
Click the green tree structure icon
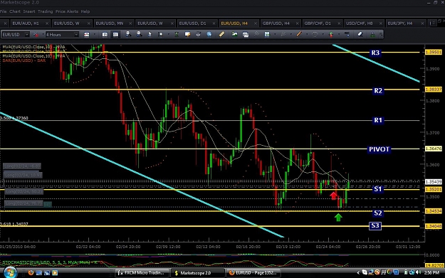coord(372,35)
